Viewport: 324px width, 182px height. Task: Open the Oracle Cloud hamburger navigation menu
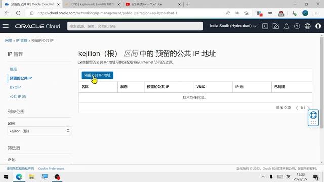point(6,26)
